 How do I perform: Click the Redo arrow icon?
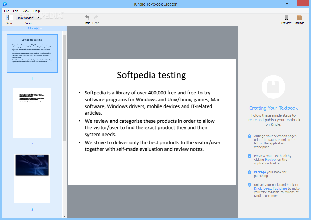[96, 18]
